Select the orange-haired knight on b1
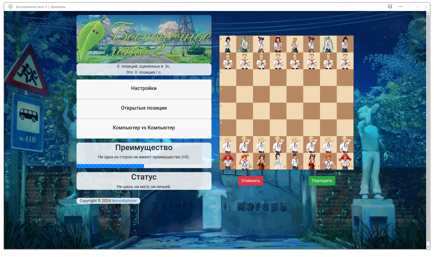The width and height of the screenshot is (434, 257). click(x=244, y=161)
